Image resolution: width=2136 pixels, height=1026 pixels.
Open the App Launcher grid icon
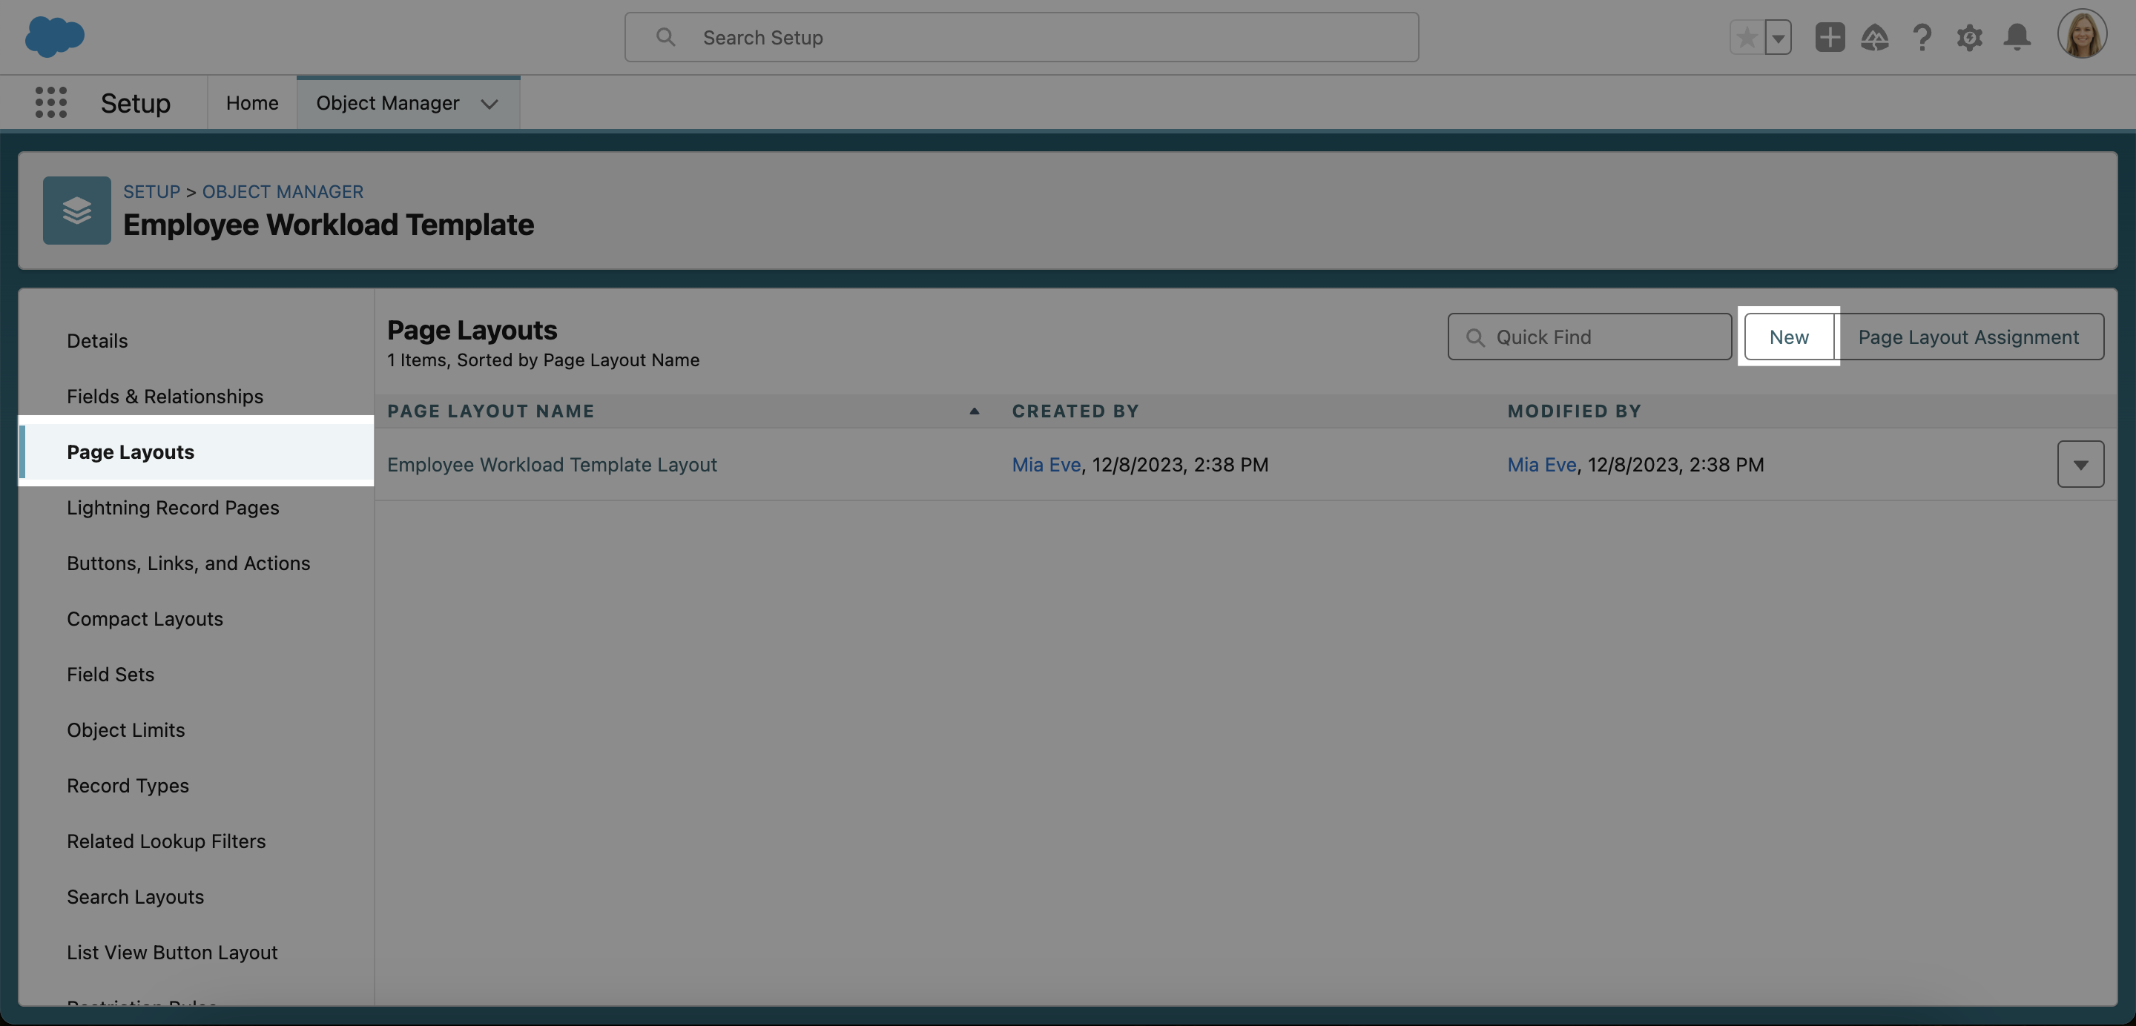tap(50, 103)
